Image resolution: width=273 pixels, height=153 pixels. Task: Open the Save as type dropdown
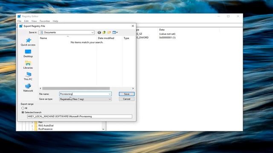(x=85, y=99)
